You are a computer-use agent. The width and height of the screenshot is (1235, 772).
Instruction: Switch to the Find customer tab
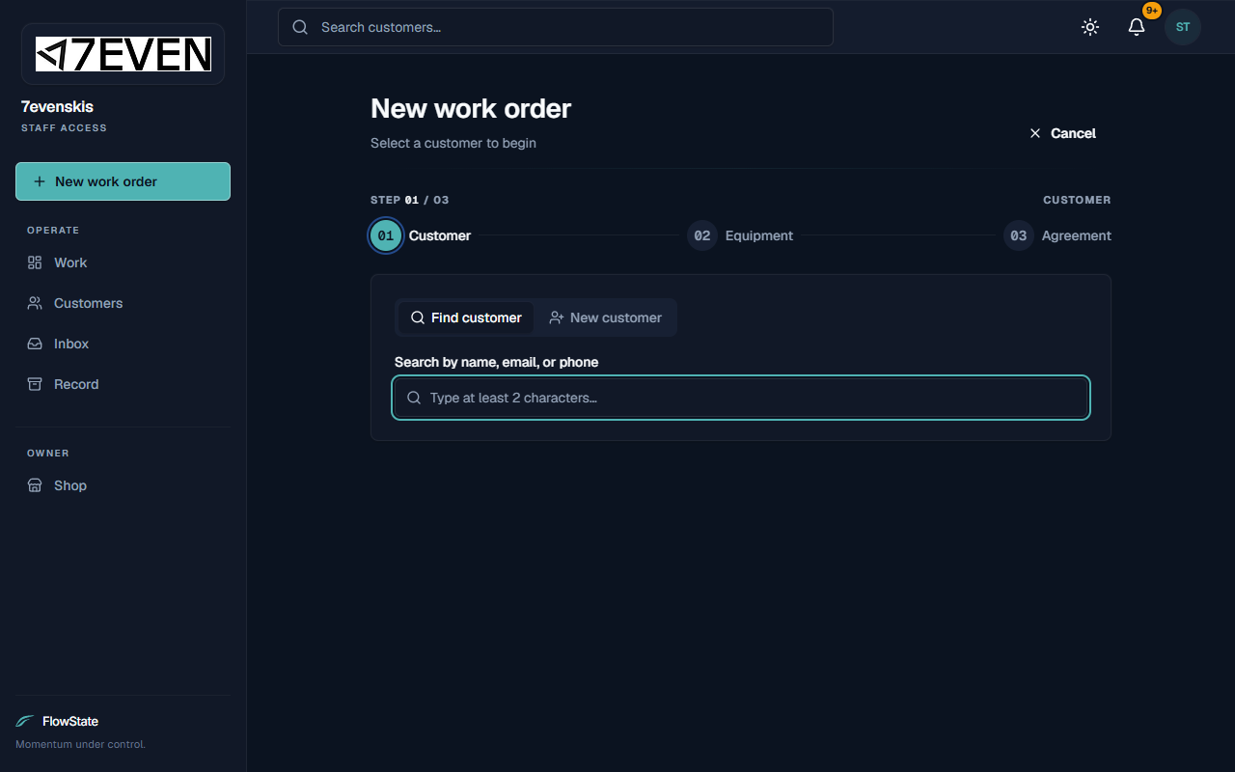click(x=466, y=317)
